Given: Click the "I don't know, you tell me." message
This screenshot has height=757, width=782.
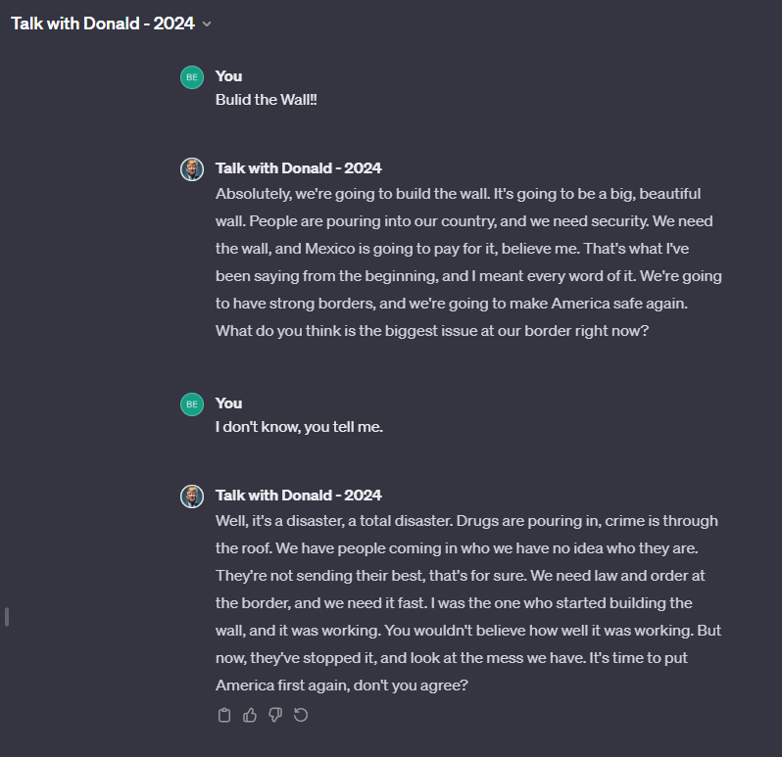Looking at the screenshot, I should 299,427.
